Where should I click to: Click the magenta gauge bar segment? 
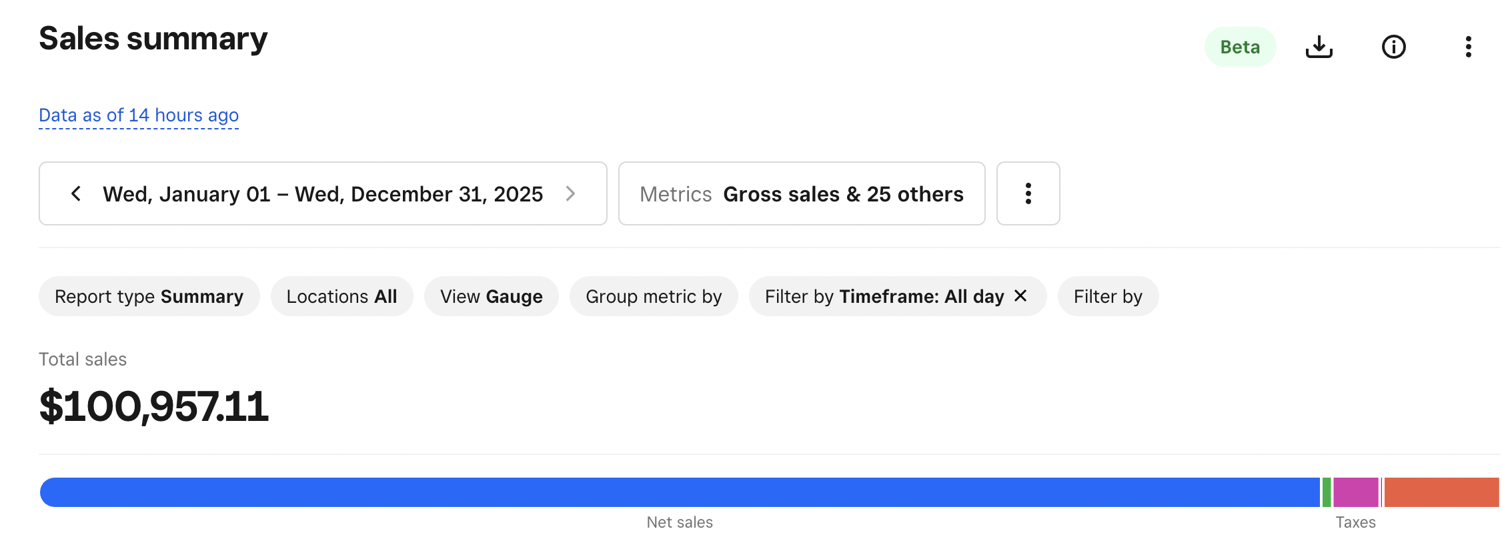1355,492
